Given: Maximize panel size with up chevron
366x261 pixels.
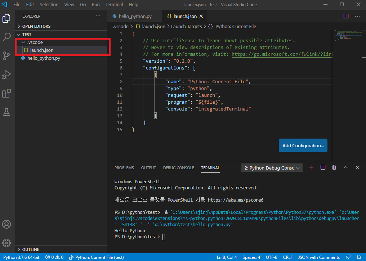Looking at the screenshot, I should [346, 167].
